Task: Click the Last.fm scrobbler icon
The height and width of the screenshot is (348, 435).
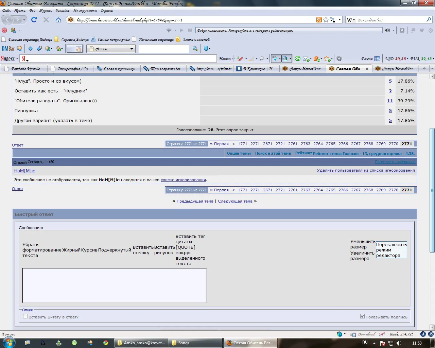Action: click(4, 30)
